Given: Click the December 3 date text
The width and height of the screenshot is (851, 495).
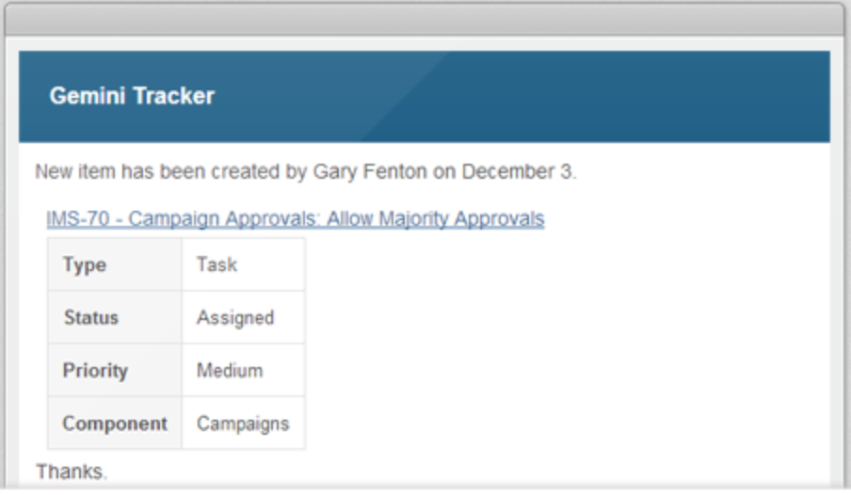Looking at the screenshot, I should [x=517, y=172].
